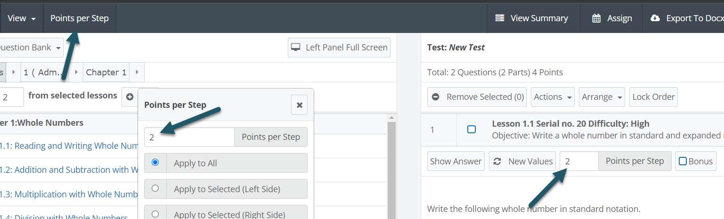Click the popup Points per Step input field

pos(189,137)
